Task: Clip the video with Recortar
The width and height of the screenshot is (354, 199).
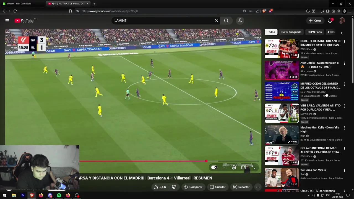Action: click(241, 187)
